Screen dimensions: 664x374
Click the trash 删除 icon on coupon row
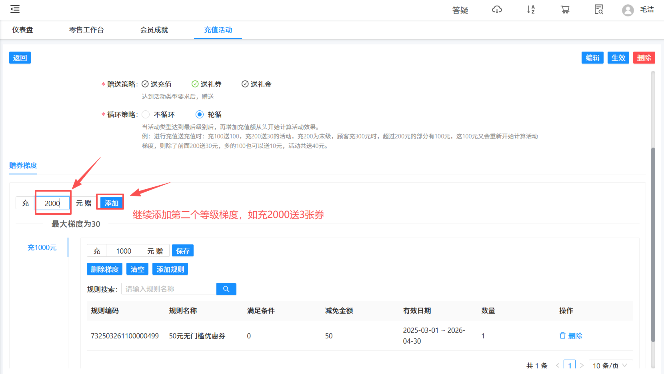(563, 336)
